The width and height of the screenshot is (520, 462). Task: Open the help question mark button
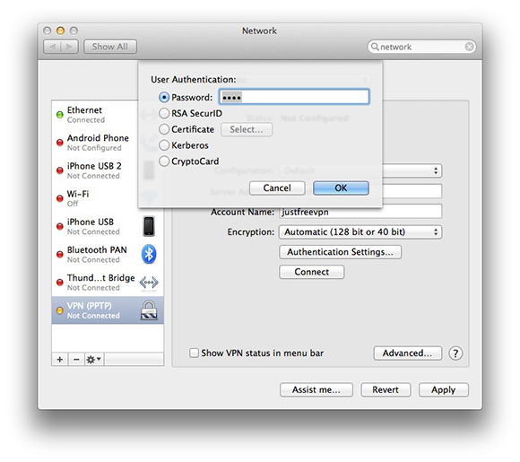coord(455,353)
